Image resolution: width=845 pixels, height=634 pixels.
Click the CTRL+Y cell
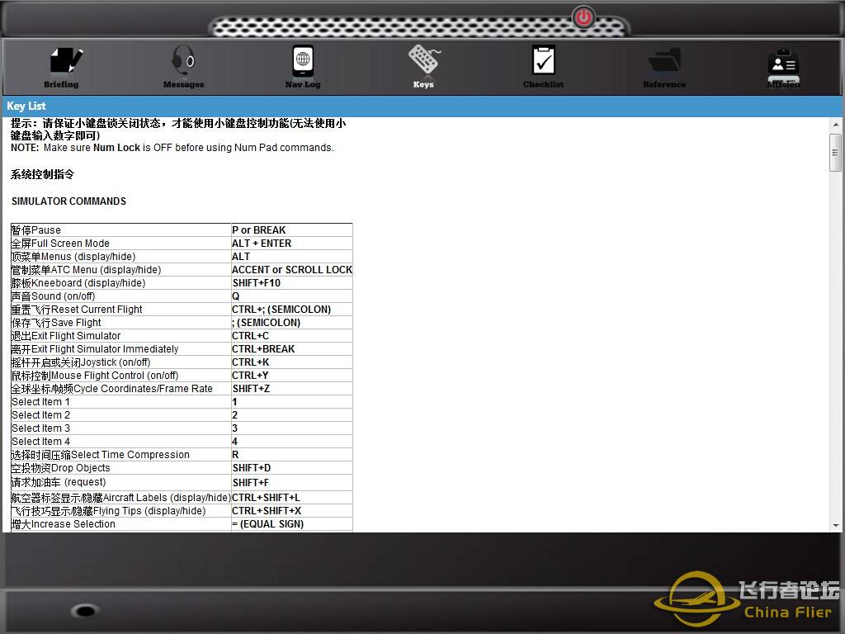(292, 376)
